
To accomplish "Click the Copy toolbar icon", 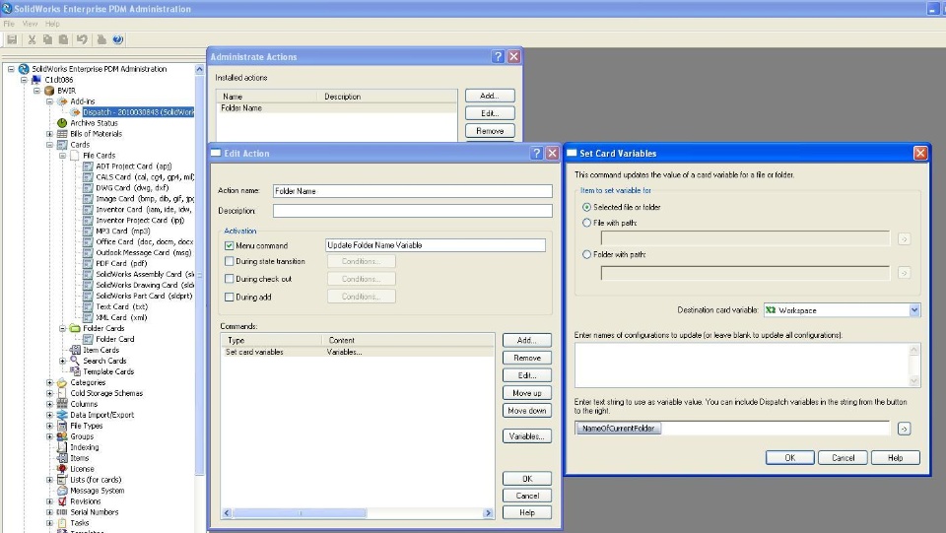I will (x=47, y=39).
